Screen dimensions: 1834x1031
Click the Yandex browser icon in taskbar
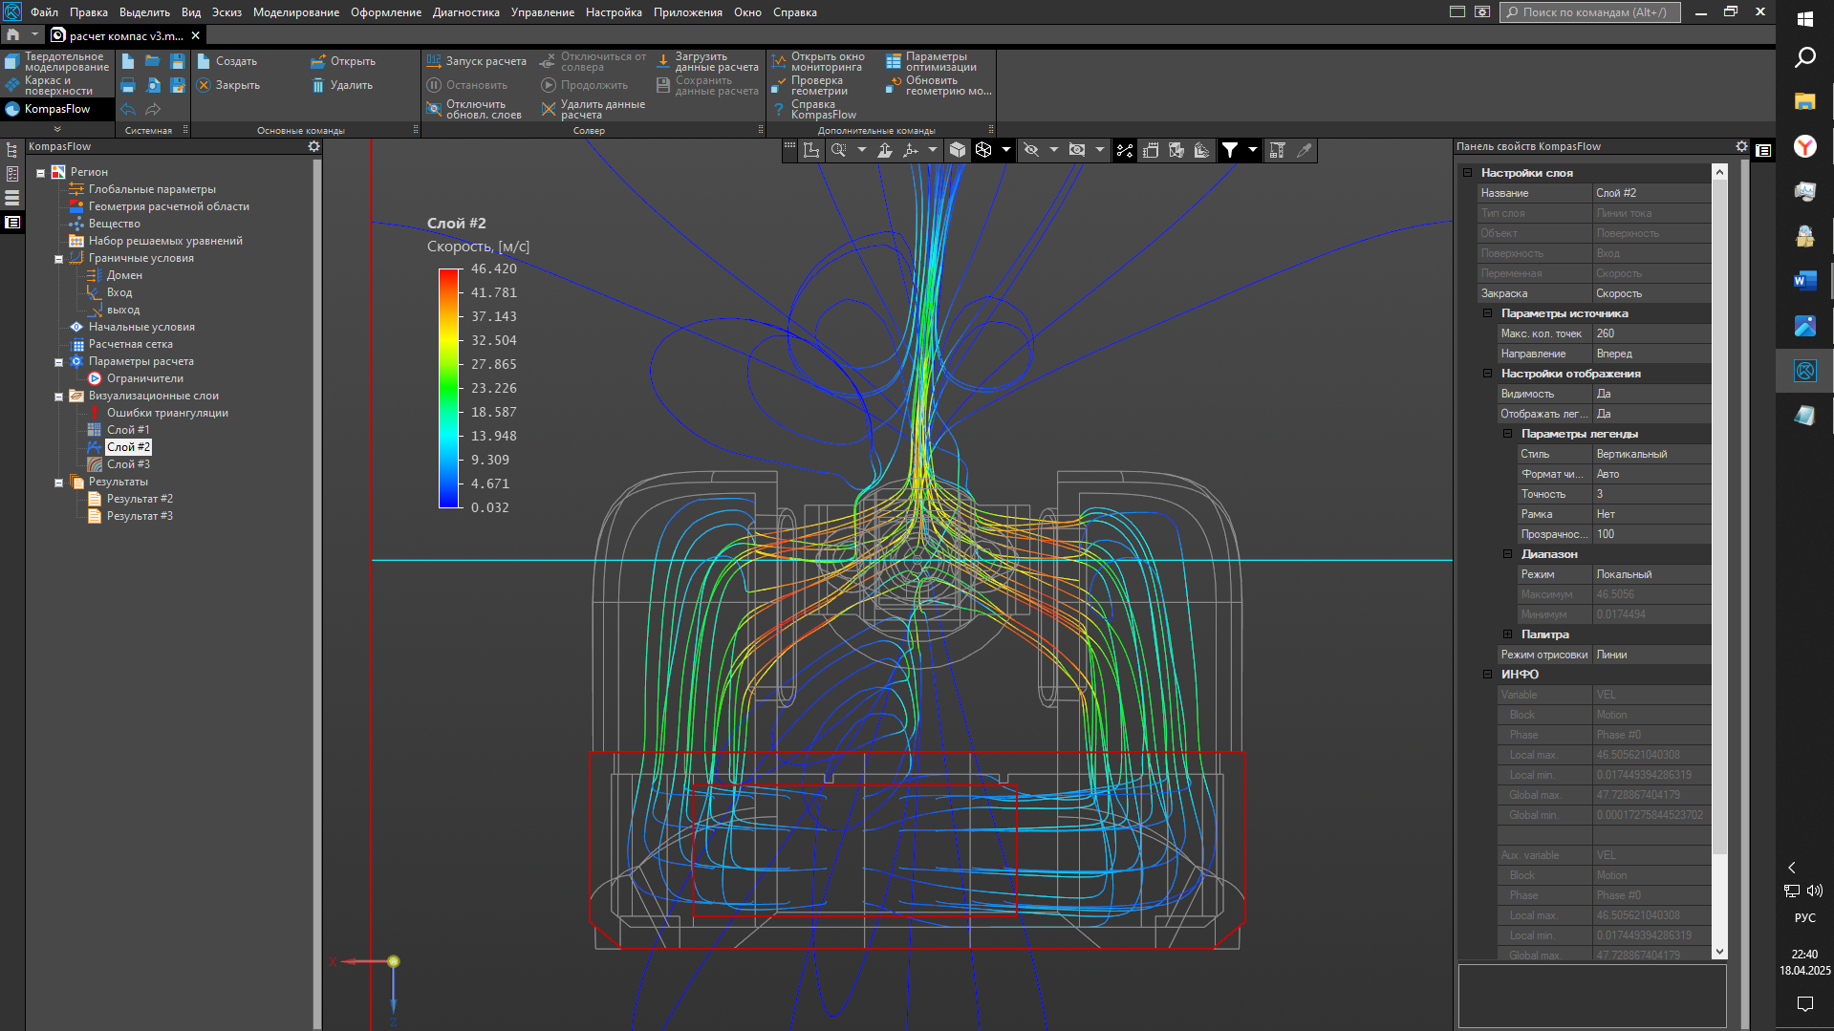(1804, 146)
